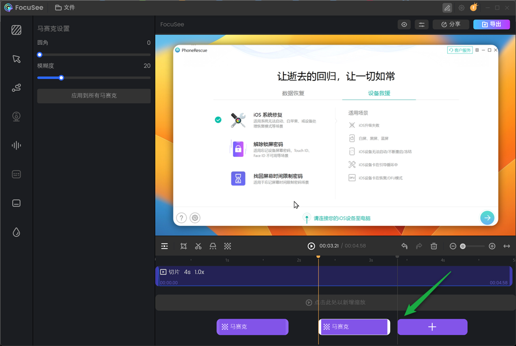The width and height of the screenshot is (516, 346).
Task: Toggle the preview eye icon
Action: tap(404, 24)
